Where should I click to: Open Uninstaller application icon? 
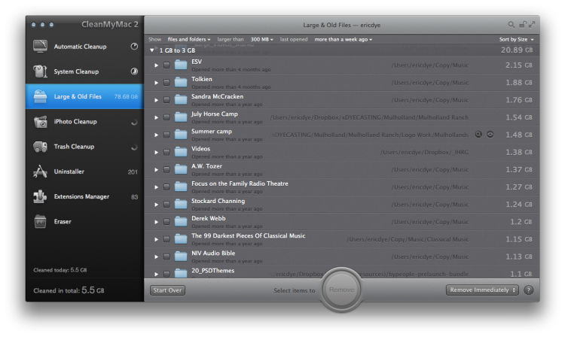[x=40, y=172]
